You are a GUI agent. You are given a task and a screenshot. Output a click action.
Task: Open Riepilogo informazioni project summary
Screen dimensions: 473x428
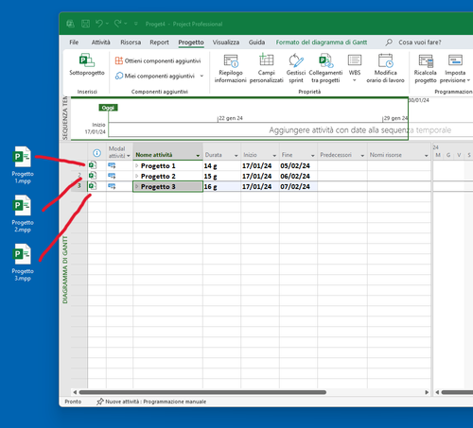tap(231, 68)
